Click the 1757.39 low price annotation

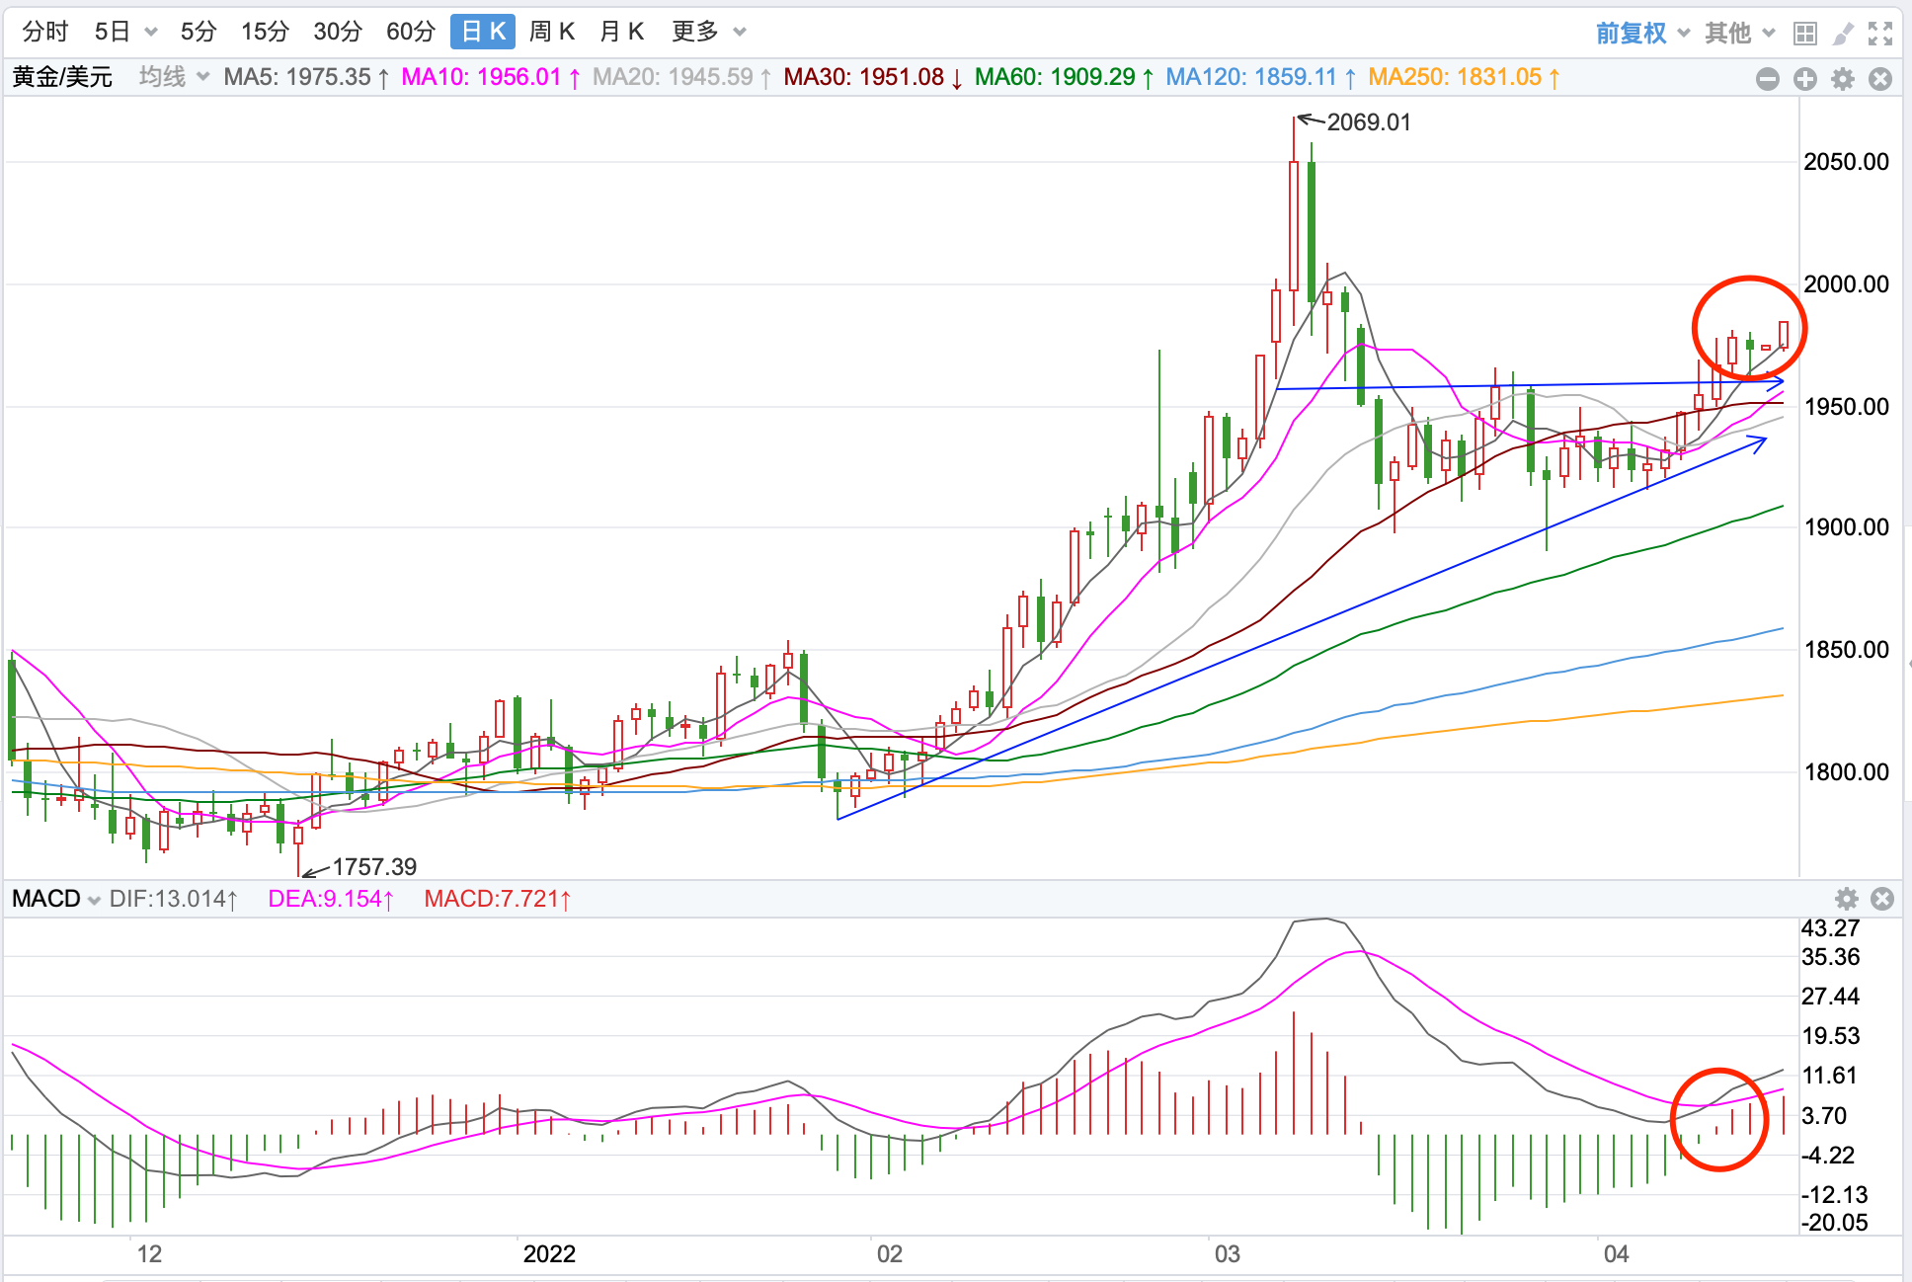374,867
